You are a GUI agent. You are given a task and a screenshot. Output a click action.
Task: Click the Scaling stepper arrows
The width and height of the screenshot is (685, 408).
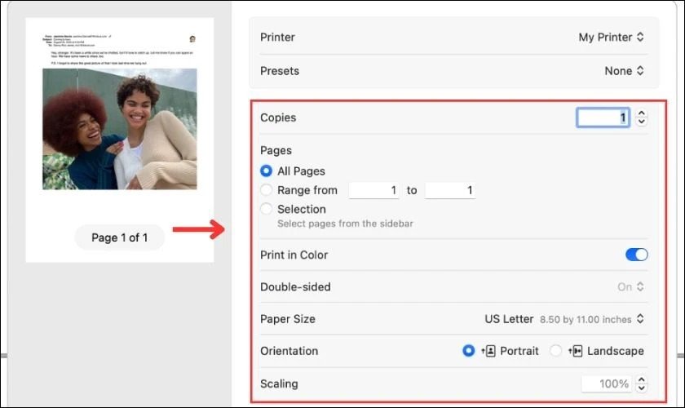642,384
